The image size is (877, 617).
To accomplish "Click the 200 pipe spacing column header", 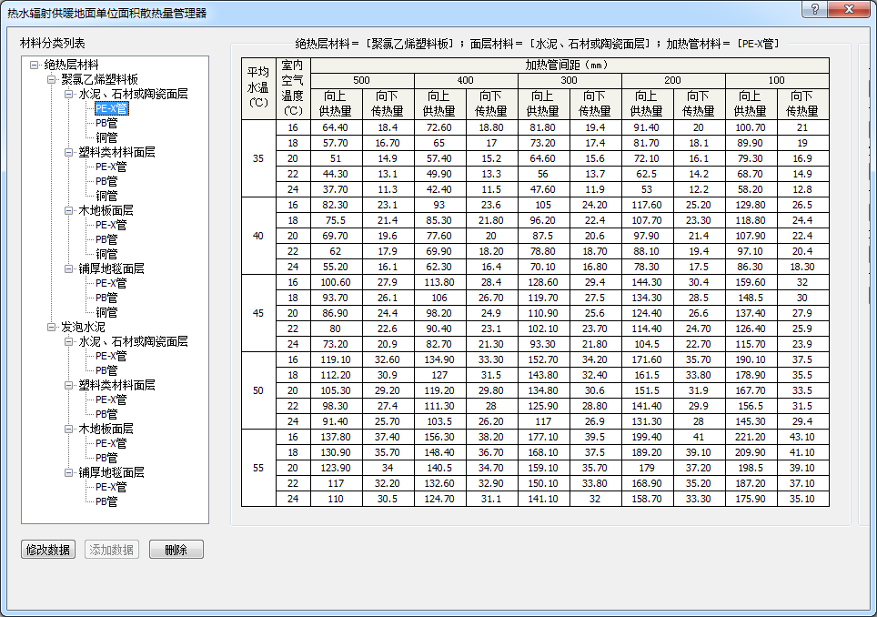I will point(673,80).
